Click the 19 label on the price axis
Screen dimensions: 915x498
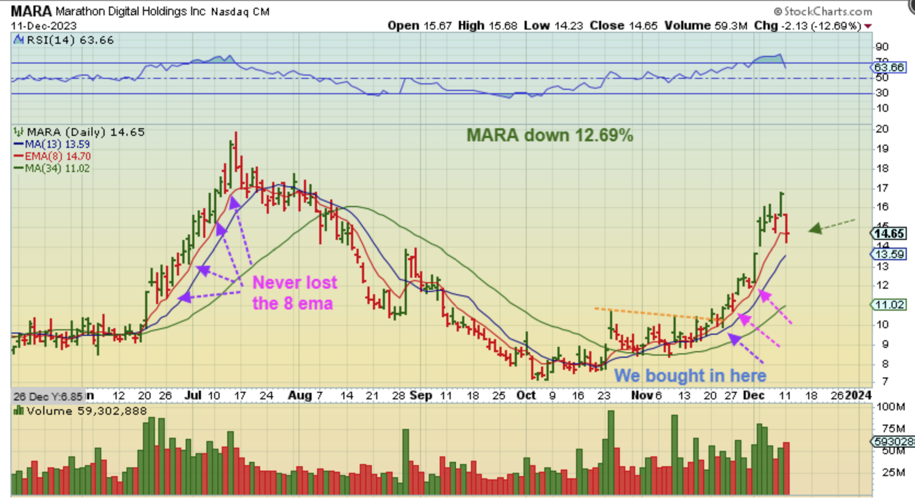(882, 149)
